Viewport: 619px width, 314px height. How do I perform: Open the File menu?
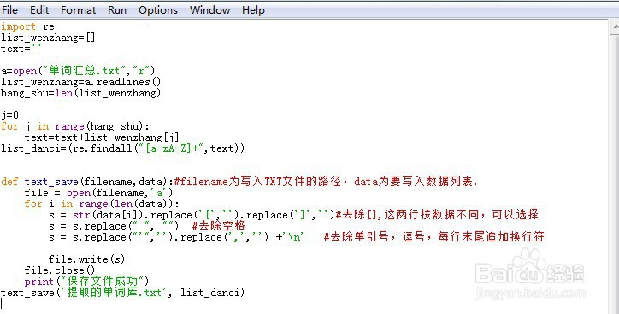(9, 10)
